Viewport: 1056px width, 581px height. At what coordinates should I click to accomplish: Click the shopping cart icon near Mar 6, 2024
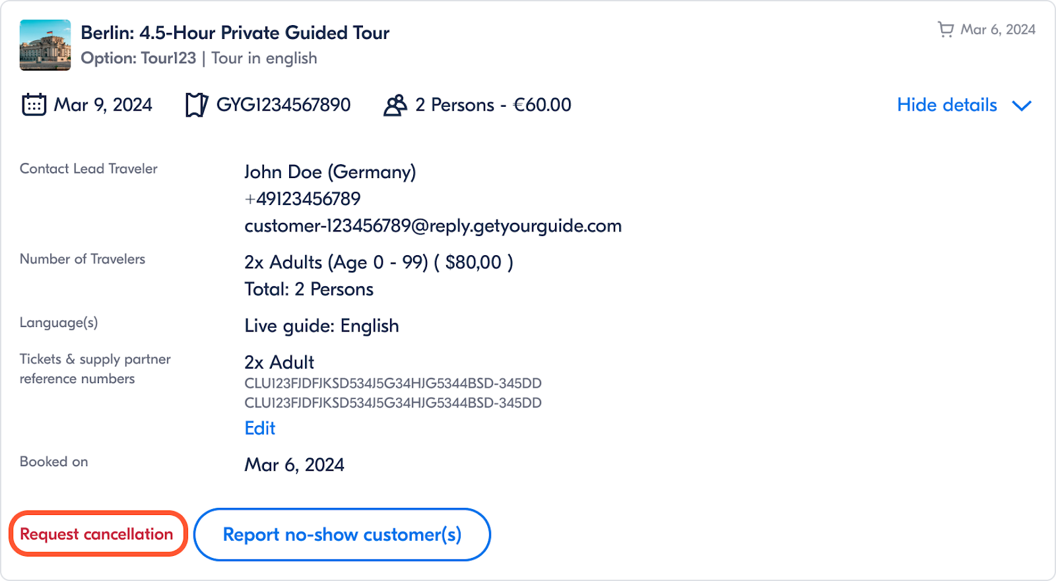pyautogui.click(x=946, y=30)
